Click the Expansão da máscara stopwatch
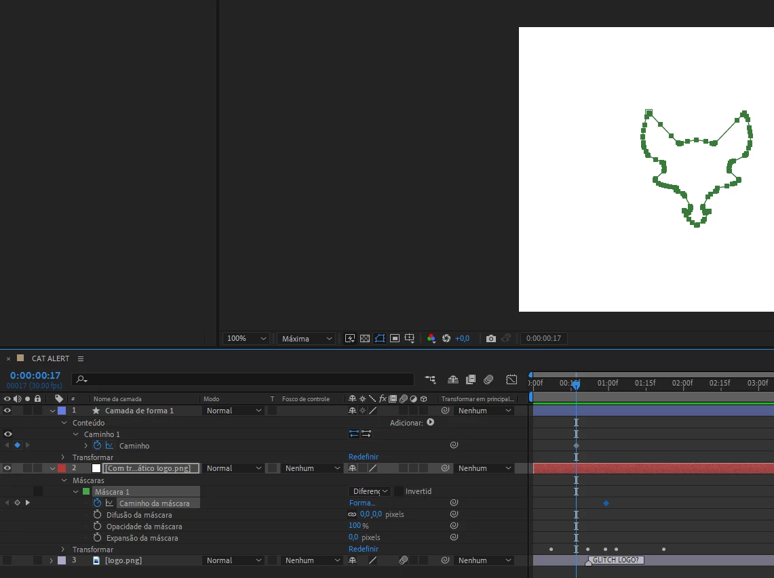Image resolution: width=774 pixels, height=578 pixels. [97, 537]
